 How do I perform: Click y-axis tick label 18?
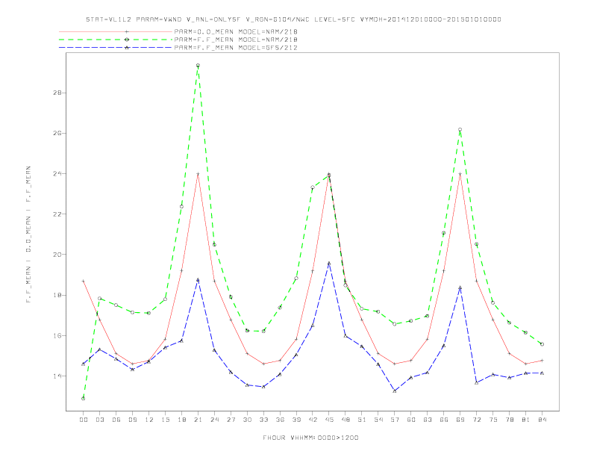57,295
